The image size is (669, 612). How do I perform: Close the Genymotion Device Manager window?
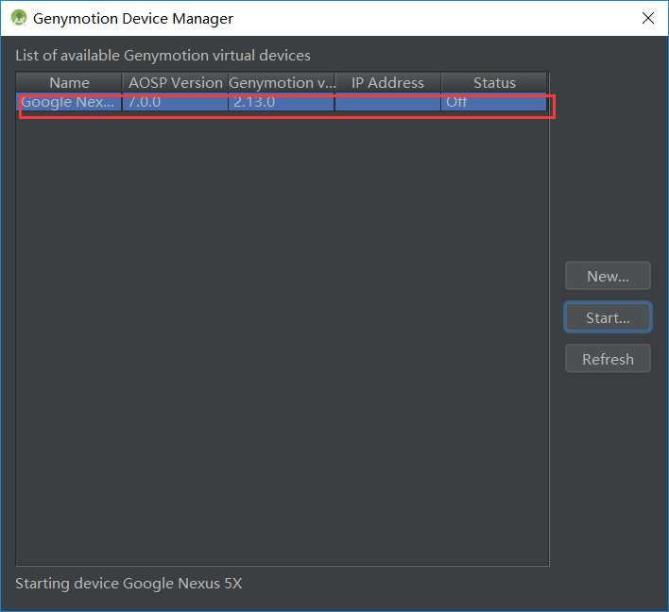pyautogui.click(x=647, y=18)
